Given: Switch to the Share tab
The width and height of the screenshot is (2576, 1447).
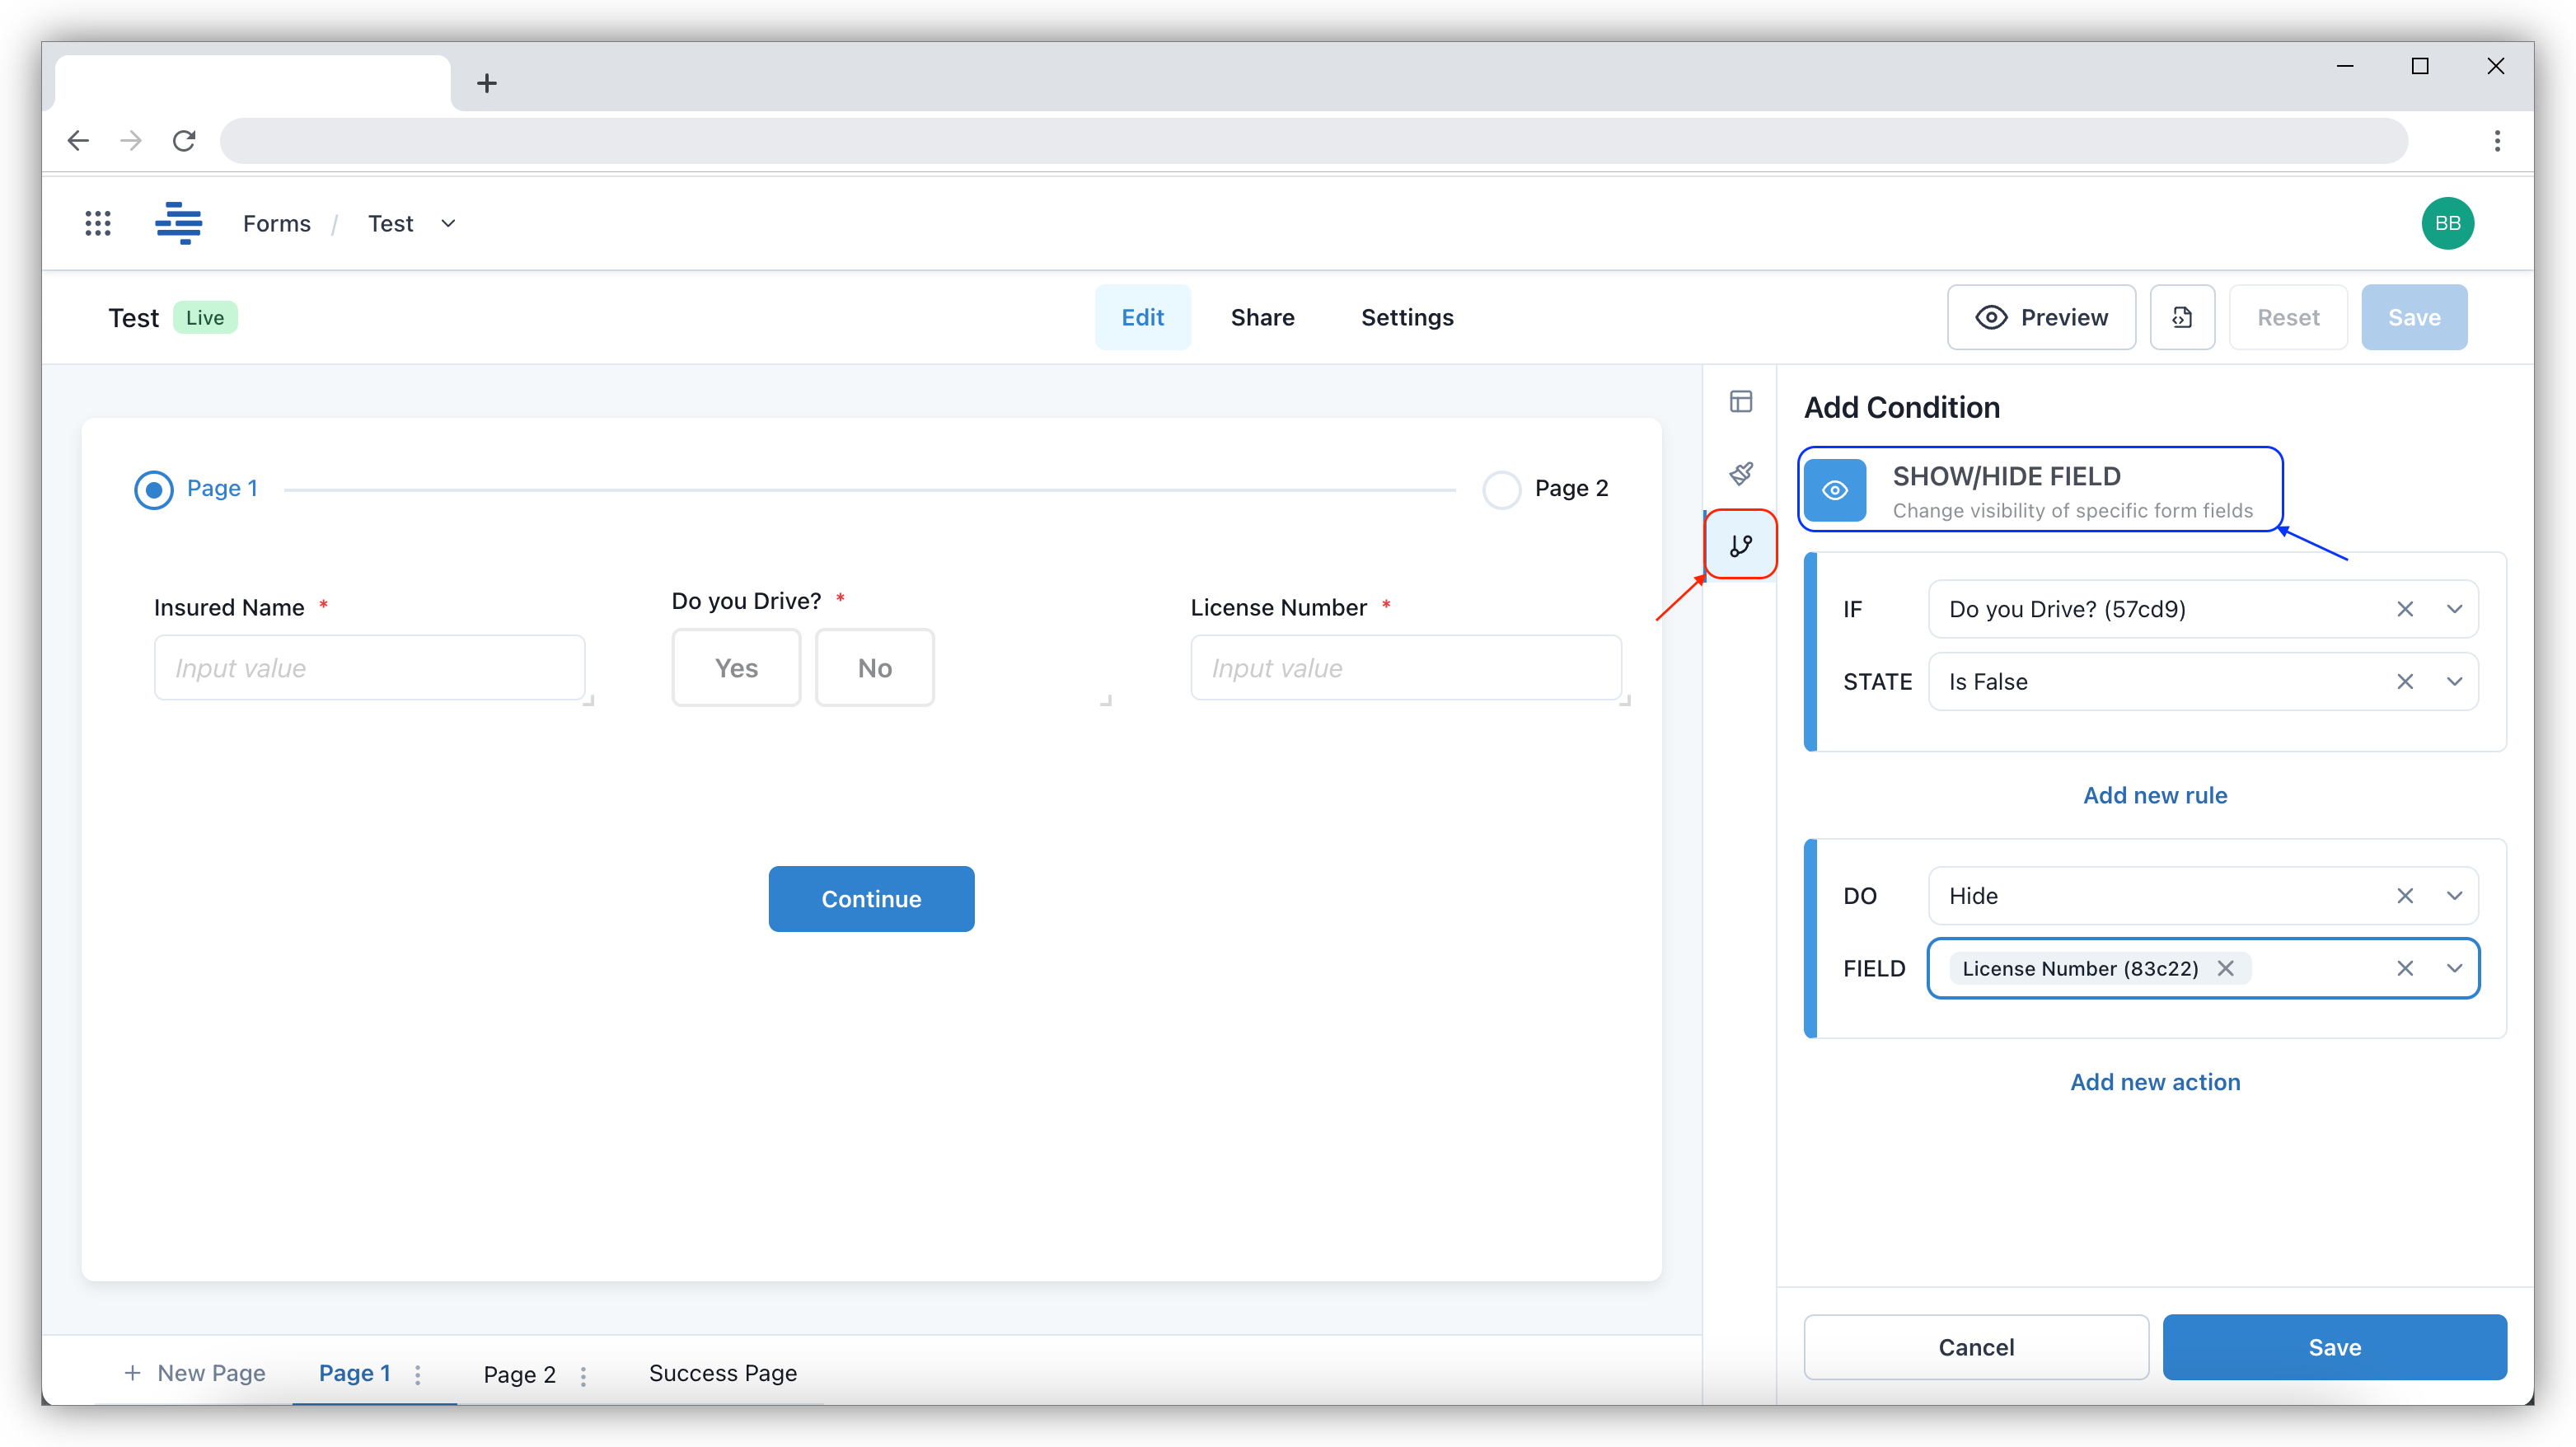Looking at the screenshot, I should (x=1262, y=317).
